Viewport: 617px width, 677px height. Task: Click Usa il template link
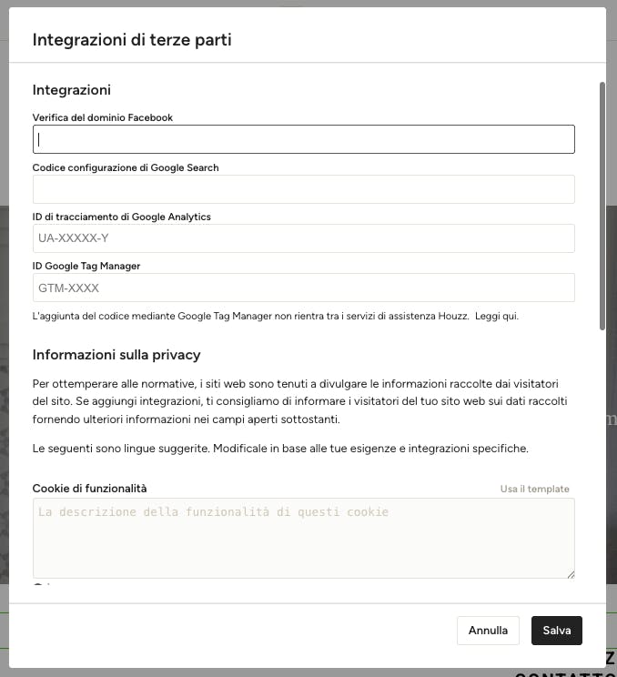tap(534, 489)
